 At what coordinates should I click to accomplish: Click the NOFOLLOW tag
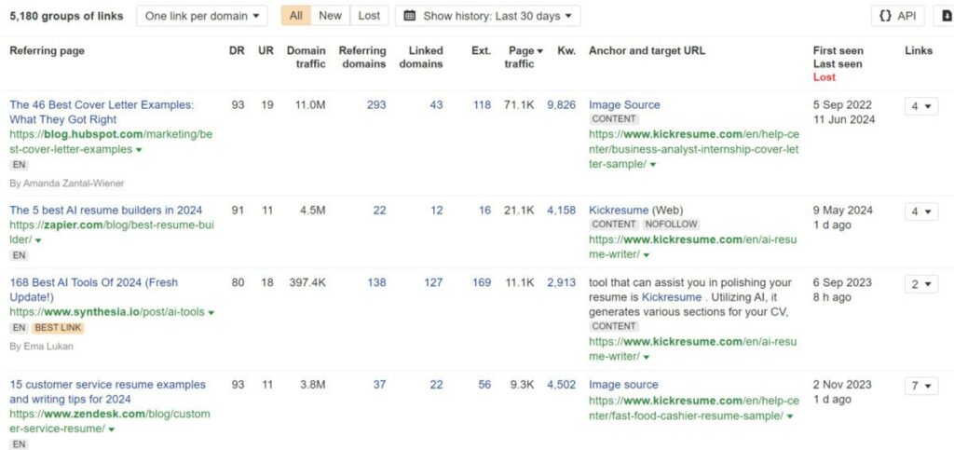point(671,225)
